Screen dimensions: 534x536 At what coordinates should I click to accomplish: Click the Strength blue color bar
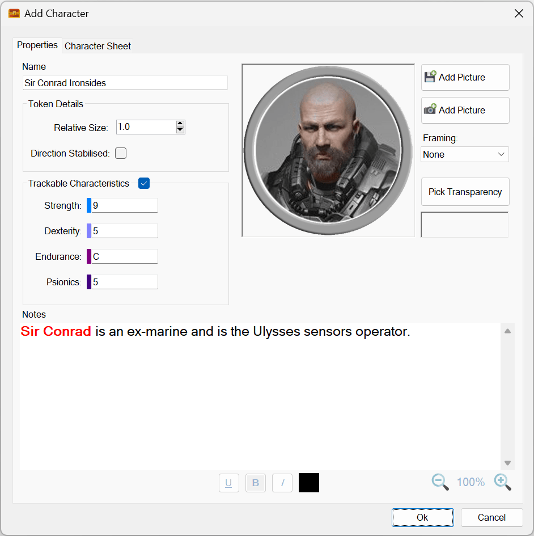[x=89, y=205]
